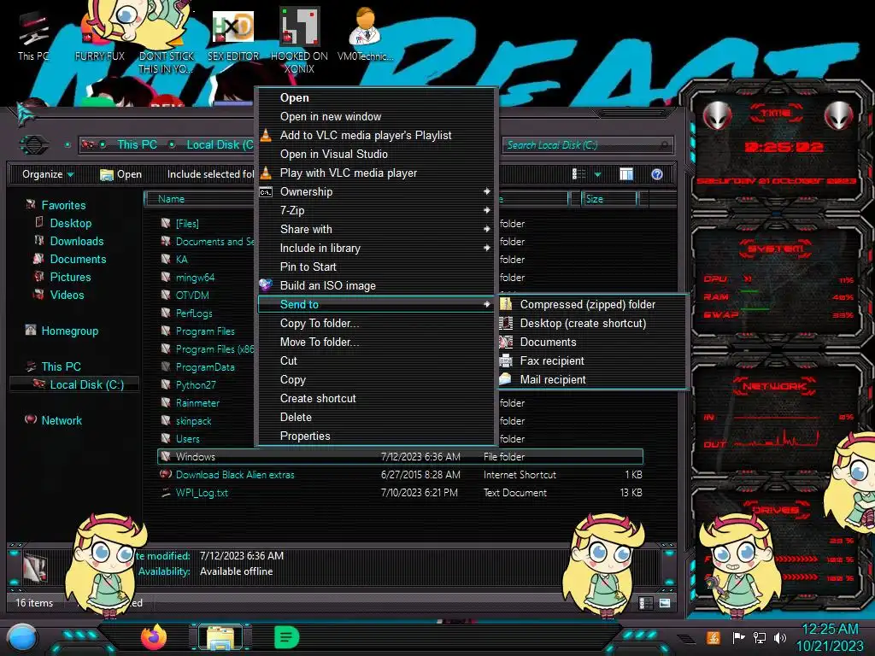Click the search magnifier icon
Image resolution: width=875 pixels, height=656 pixels.
click(x=663, y=145)
